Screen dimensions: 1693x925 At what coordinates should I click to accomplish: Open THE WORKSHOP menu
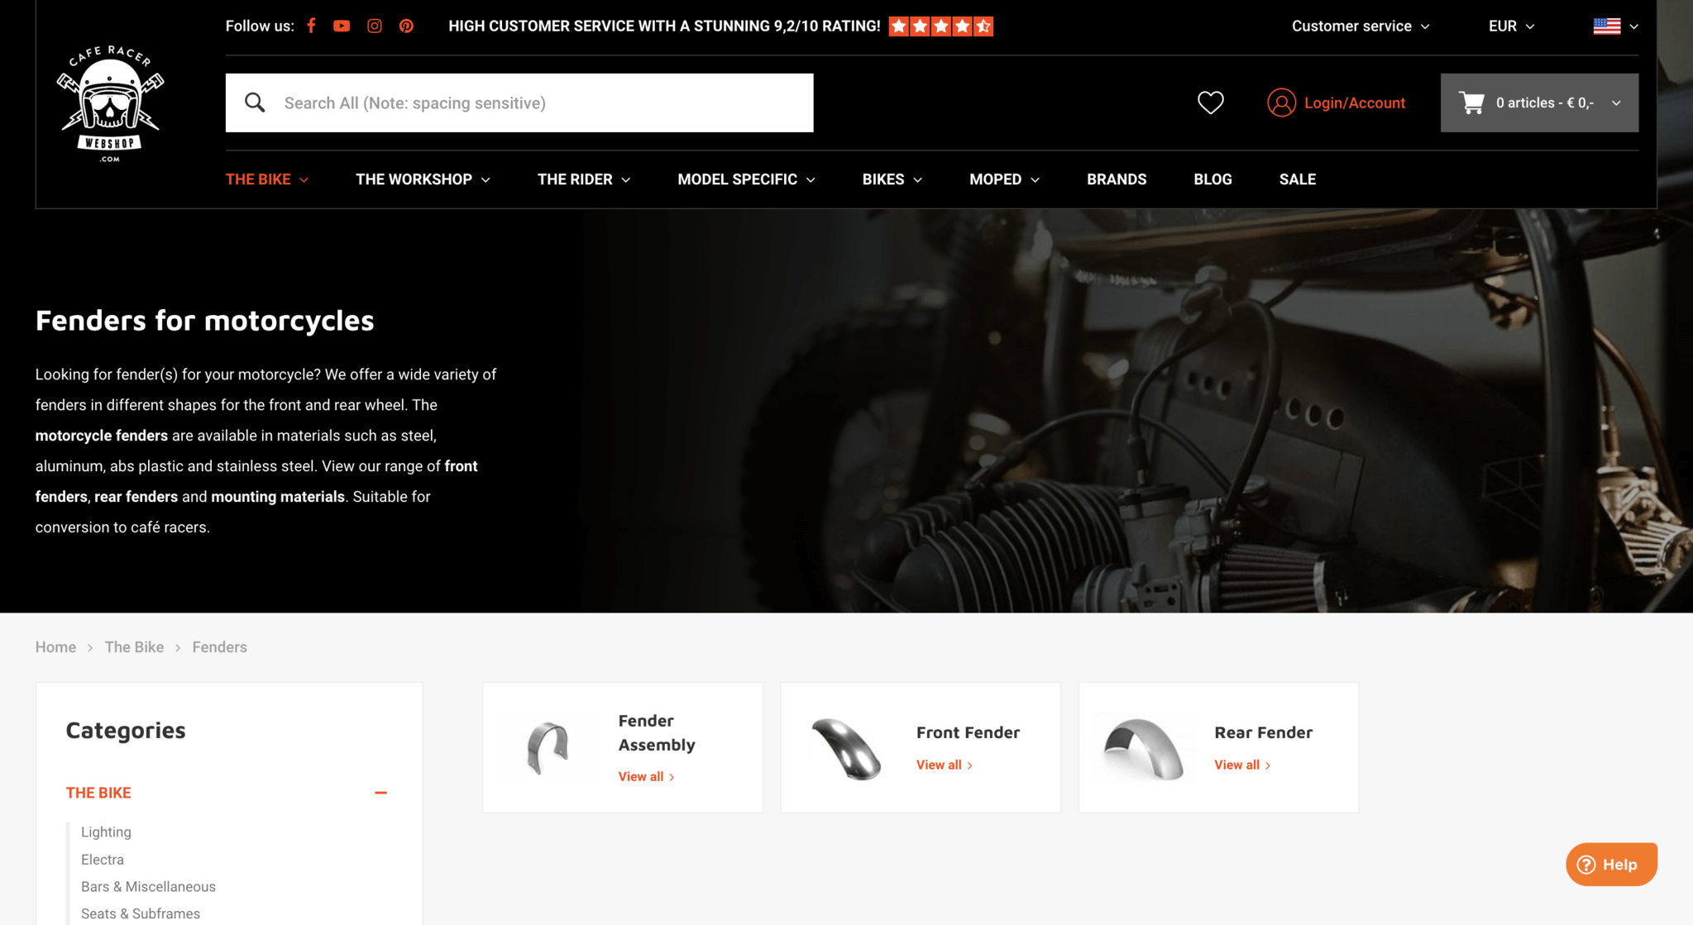[423, 179]
